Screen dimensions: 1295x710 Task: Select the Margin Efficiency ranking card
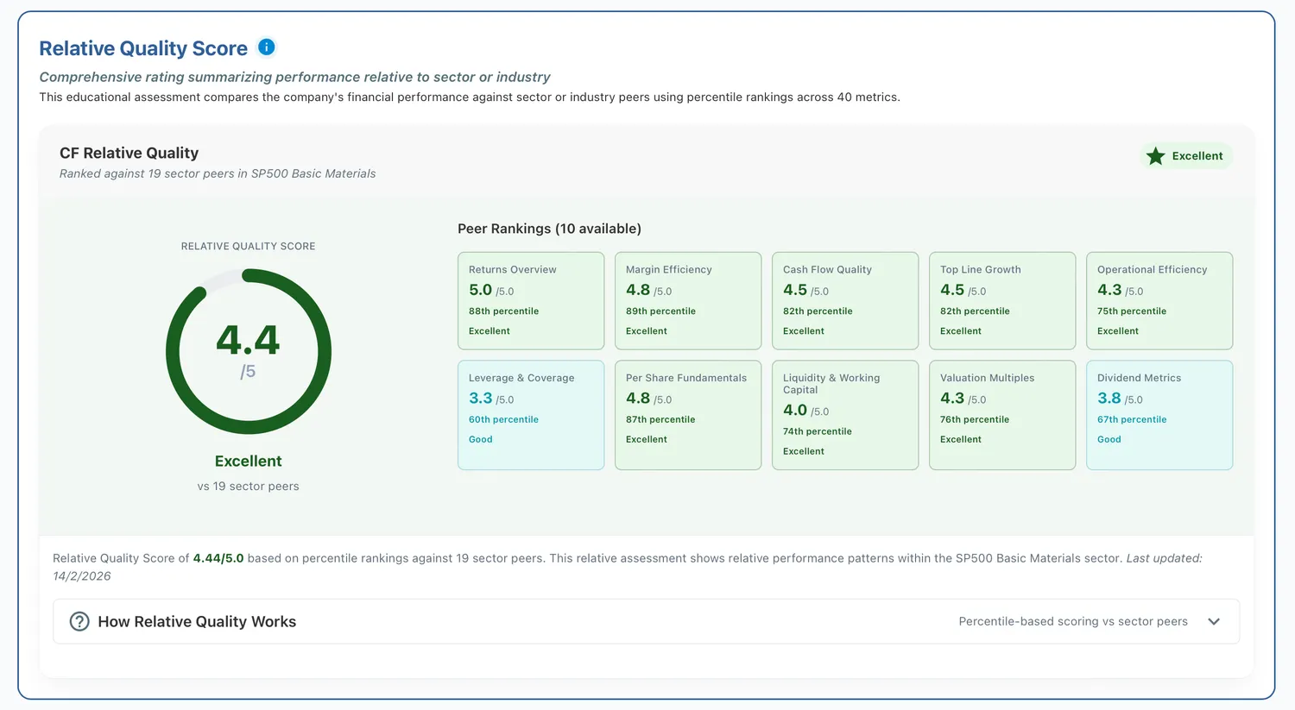pos(688,300)
